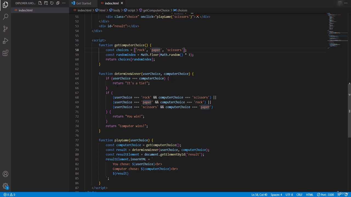The height and width of the screenshot is (197, 351).
Task: Open the Run and Debug view
Action: [x=5, y=41]
